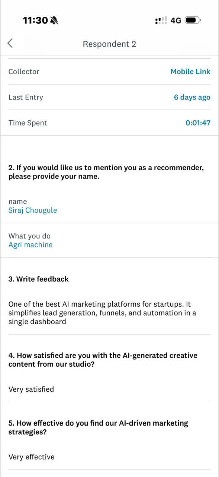This screenshot has width=219, height=477.
Task: Tap the Very effective answer
Action: pos(32,457)
